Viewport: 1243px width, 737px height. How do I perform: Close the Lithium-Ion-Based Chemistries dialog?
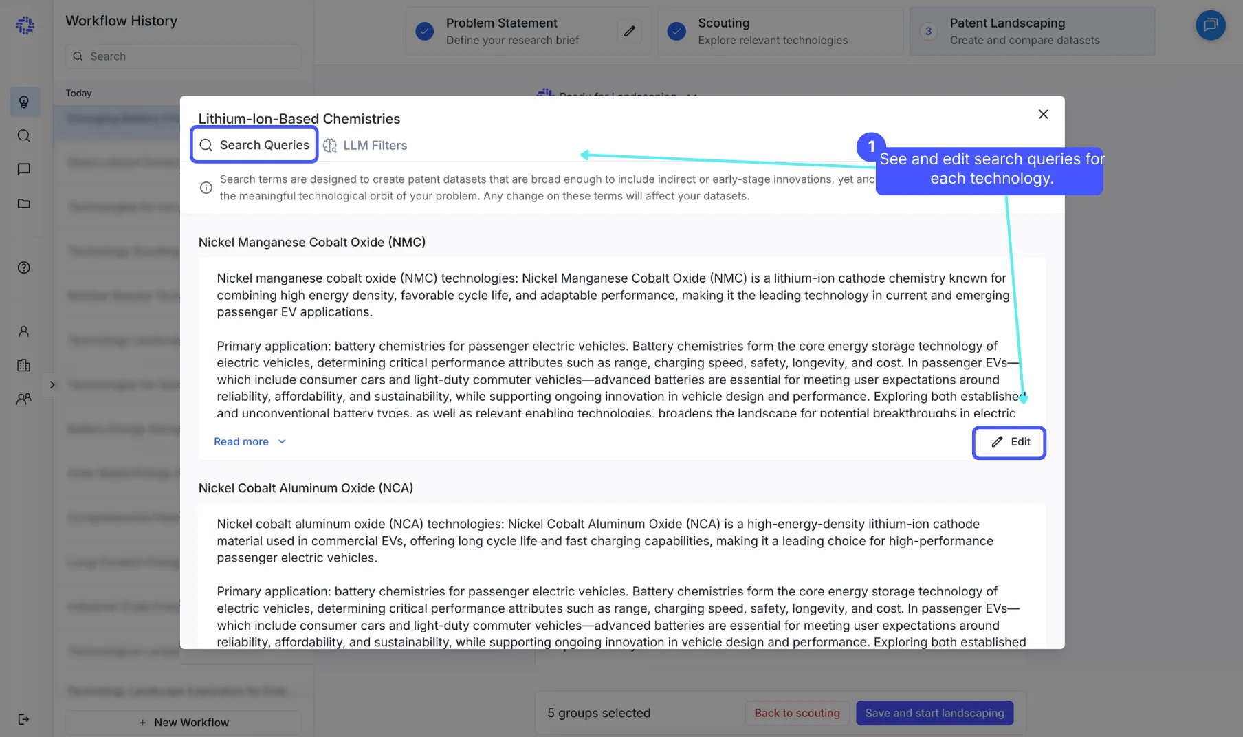coord(1043,114)
